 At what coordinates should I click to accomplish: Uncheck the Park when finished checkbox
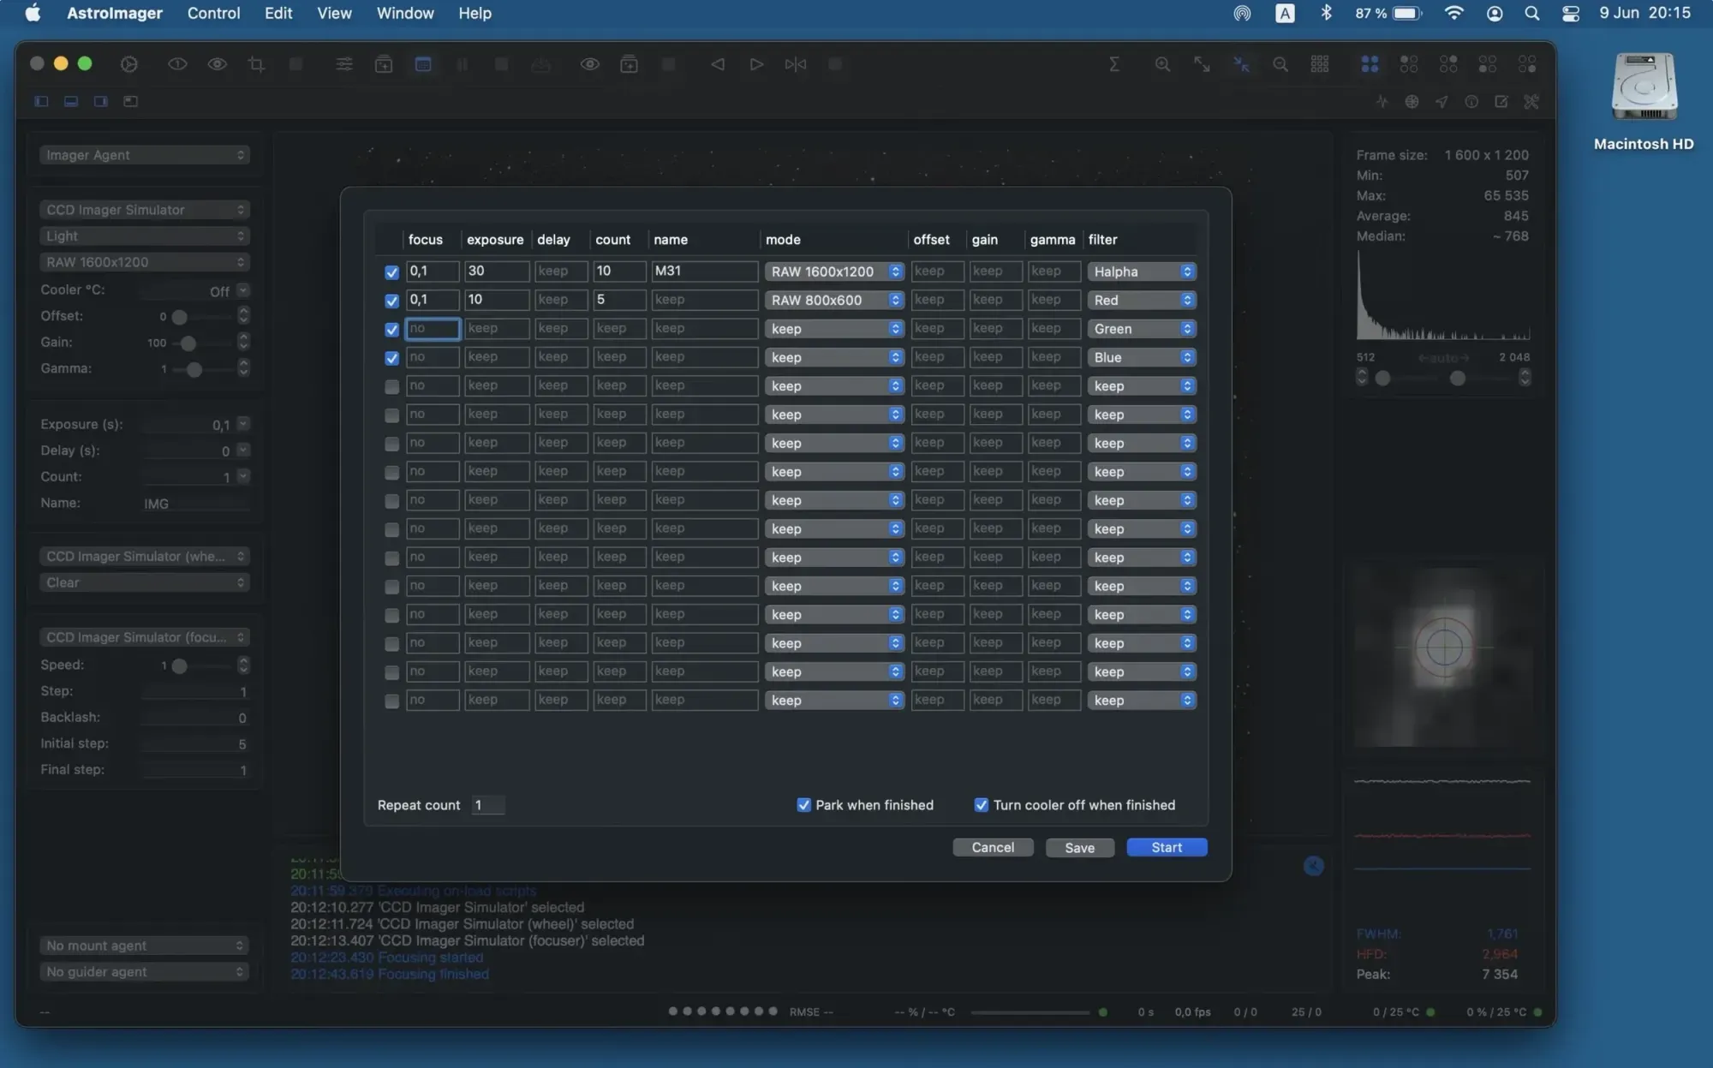click(x=803, y=805)
